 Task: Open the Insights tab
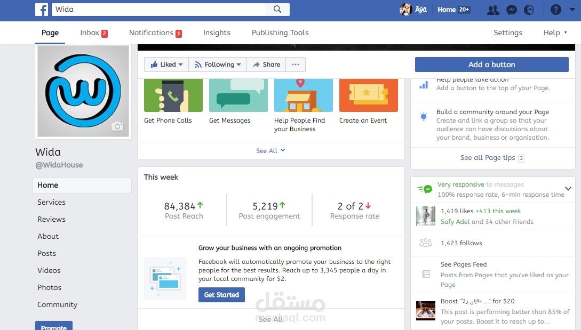pos(217,33)
